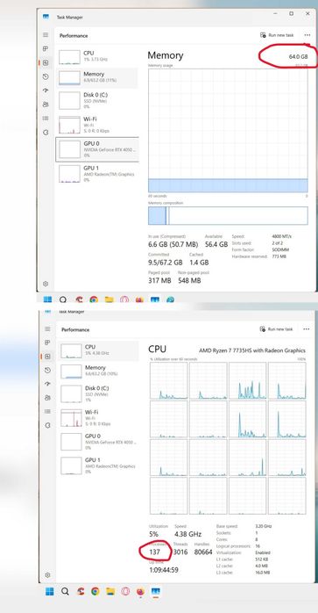Select Memory entry in CPU-view window's resource list
Image resolution: width=318 pixels, height=613 pixels.
click(98, 371)
